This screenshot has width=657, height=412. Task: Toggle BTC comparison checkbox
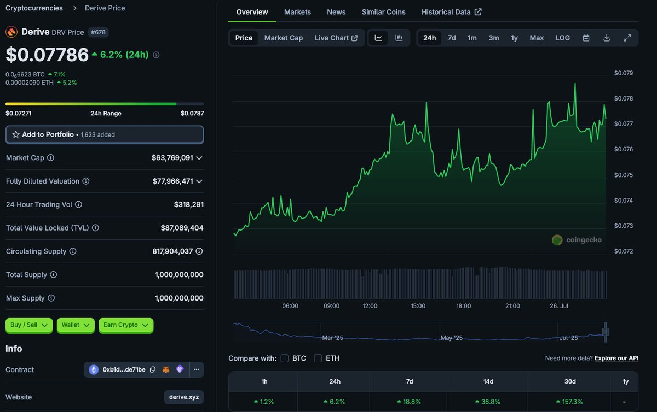coord(285,358)
